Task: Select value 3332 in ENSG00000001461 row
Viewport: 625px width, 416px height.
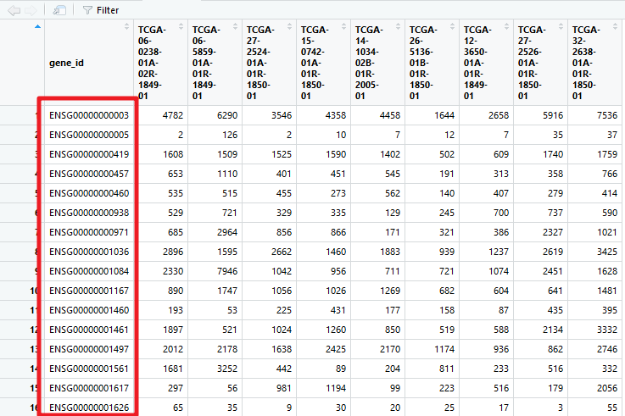Action: pos(607,330)
